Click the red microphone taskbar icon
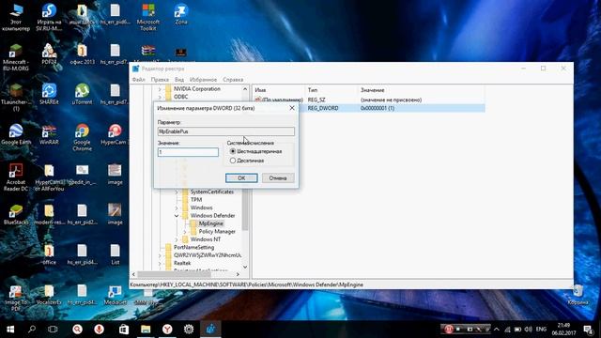The width and height of the screenshot is (601, 338). coord(99,330)
